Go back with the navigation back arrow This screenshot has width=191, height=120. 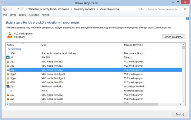coord(5,9)
